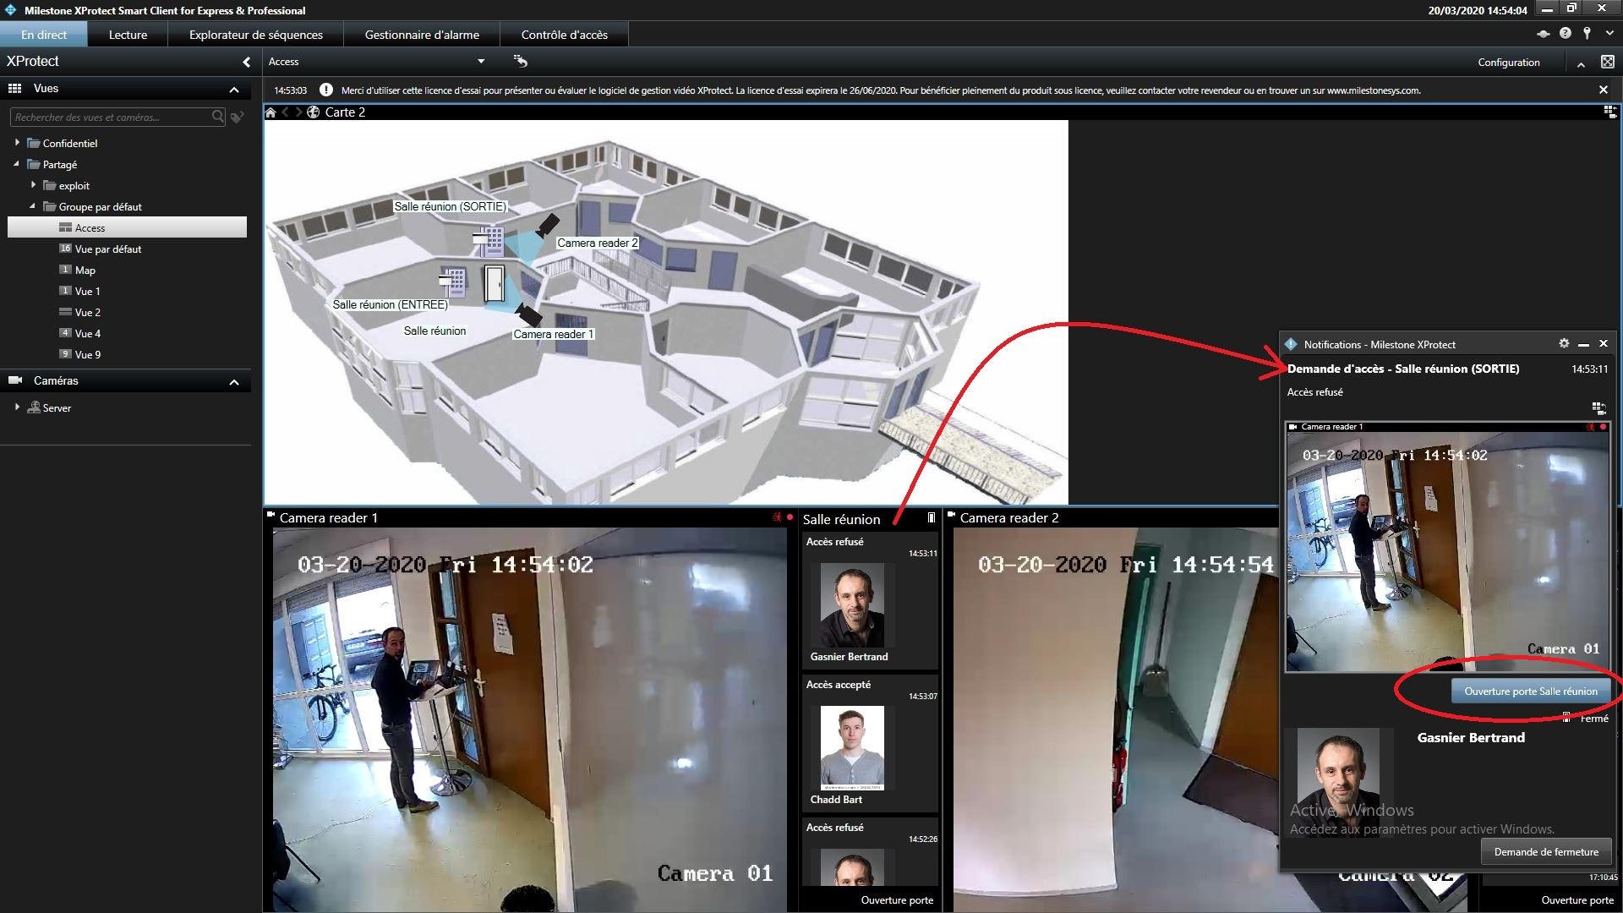Click the trial license warning icon
Viewport: 1623px width, 913px height.
326,90
